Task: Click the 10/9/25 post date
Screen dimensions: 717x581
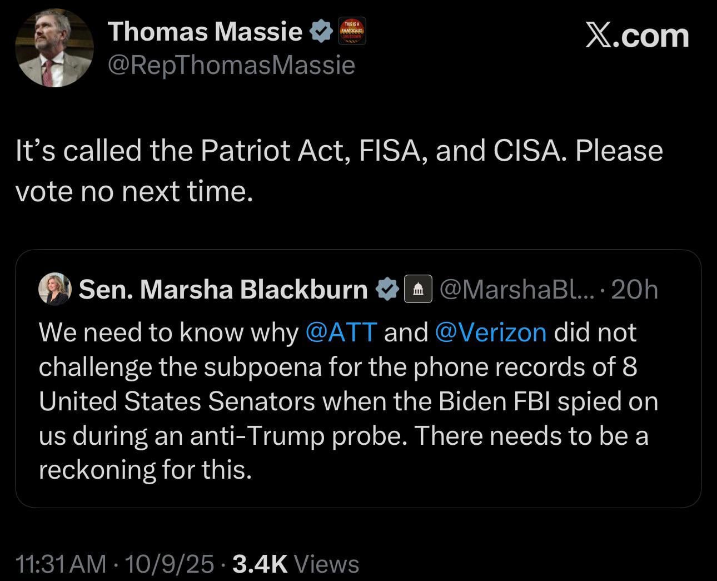Action: click(x=169, y=564)
